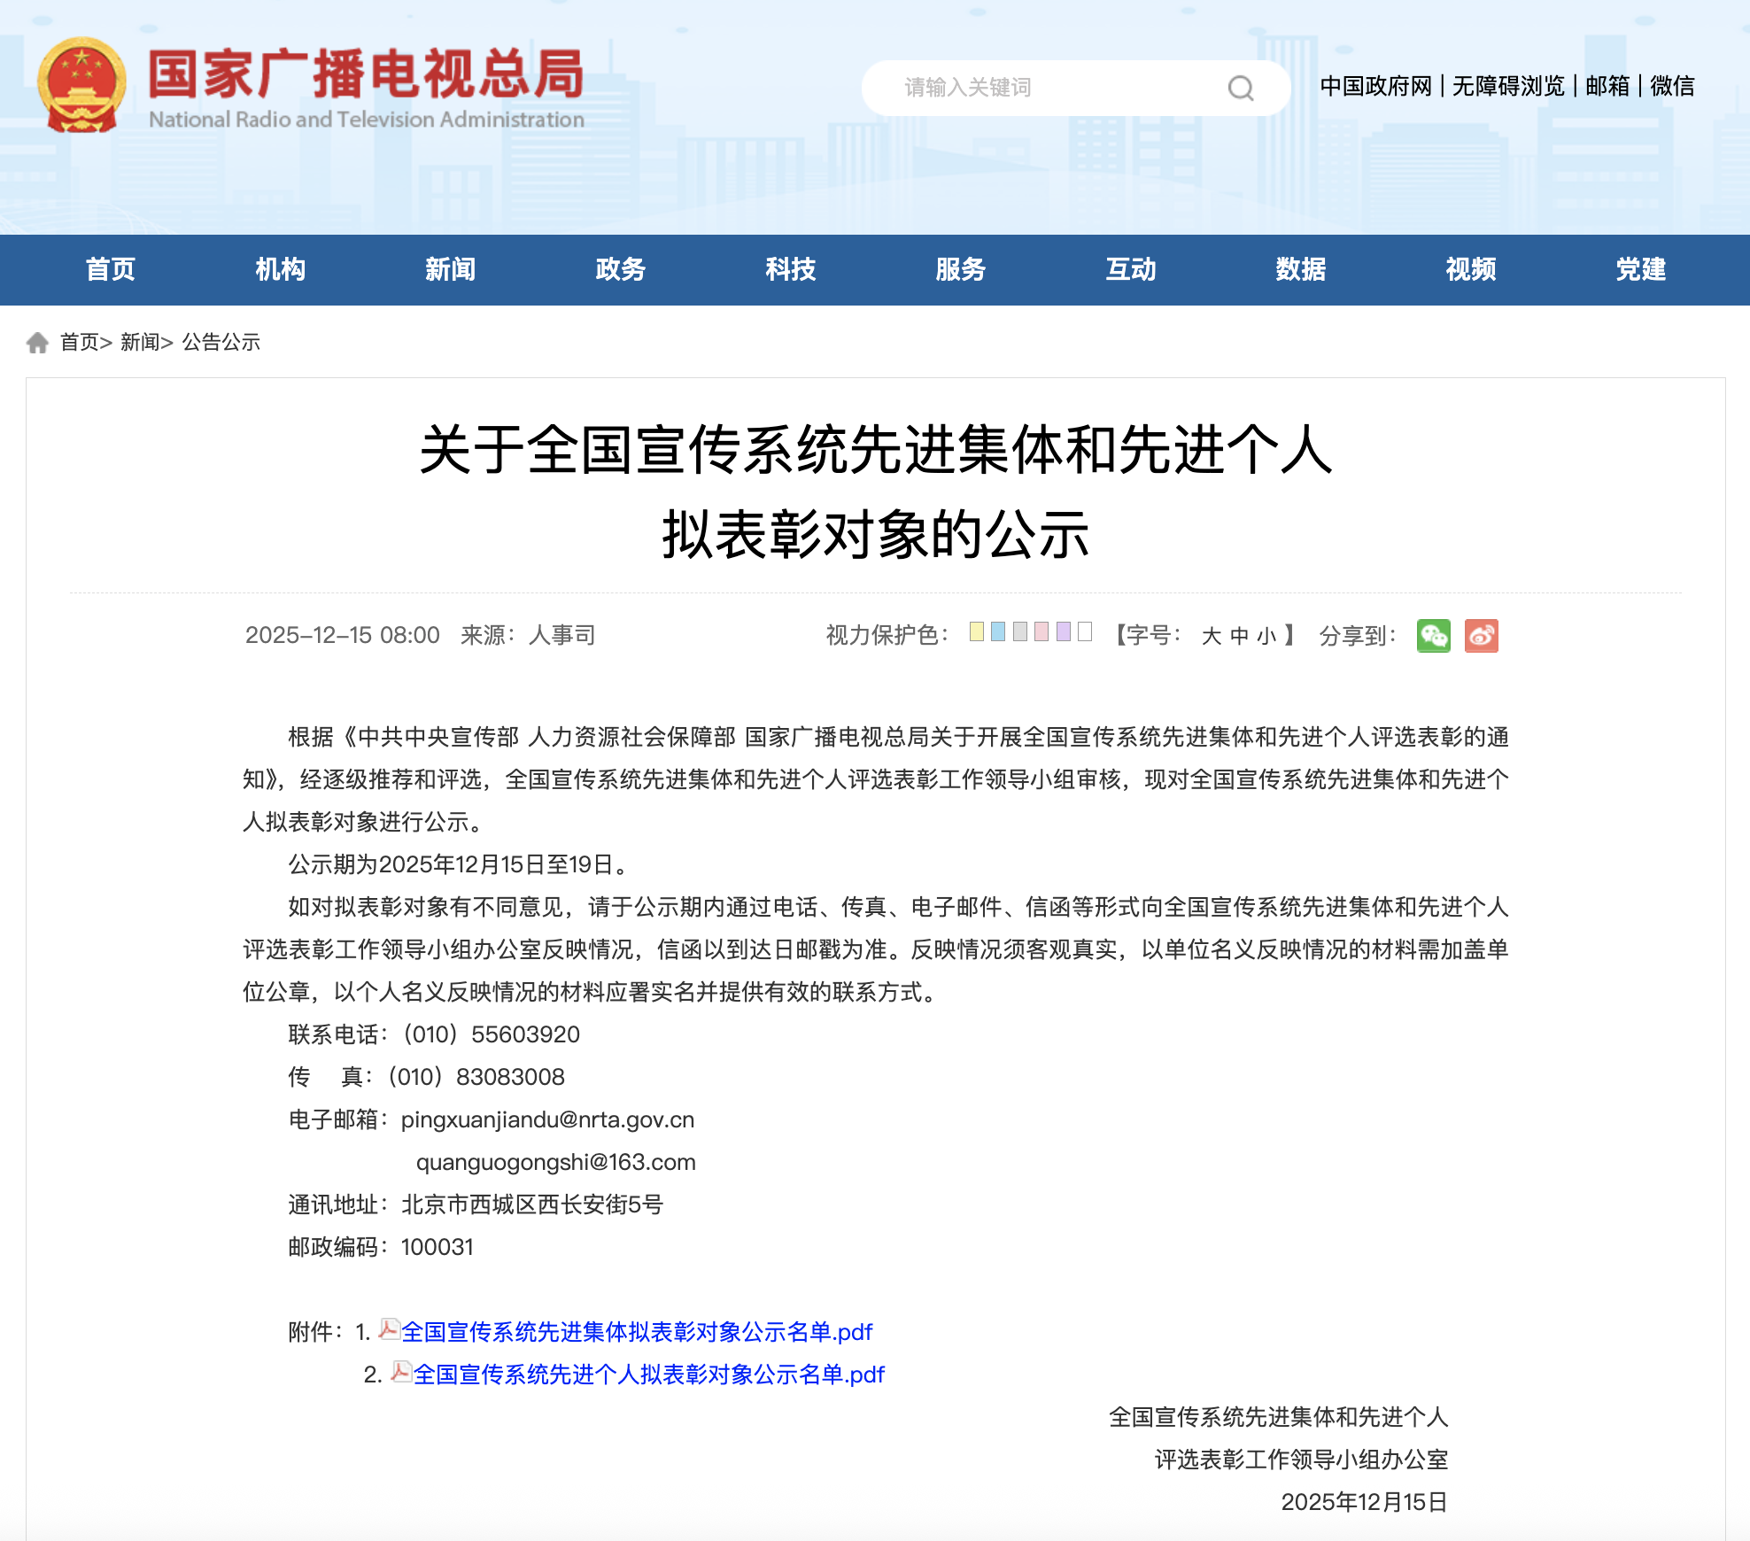The width and height of the screenshot is (1750, 1541).
Task: Share article via WeChat icon
Action: pyautogui.click(x=1433, y=636)
